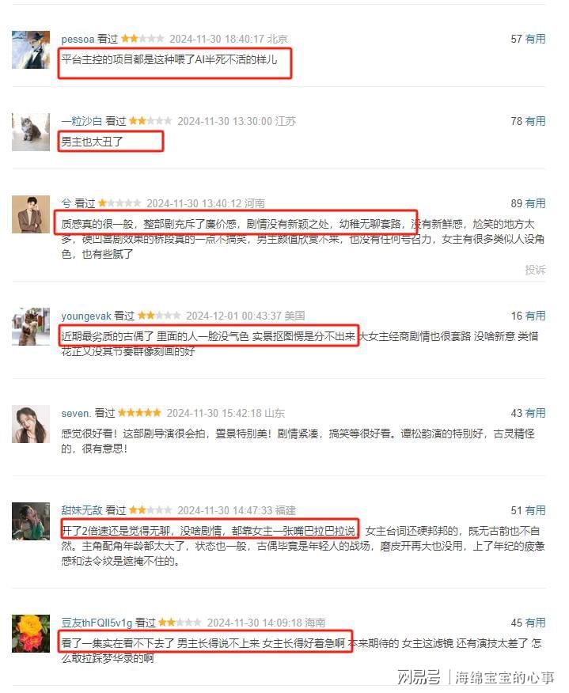Image resolution: width=569 pixels, height=693 pixels.
Task: Vote 有用 on seven.'s five-star review
Action: (x=536, y=413)
